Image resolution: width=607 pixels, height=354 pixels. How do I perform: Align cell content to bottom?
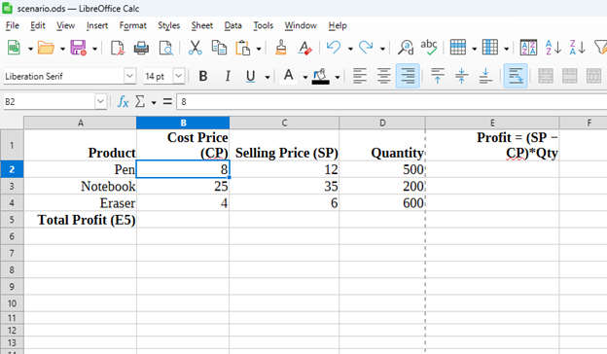[x=485, y=76]
